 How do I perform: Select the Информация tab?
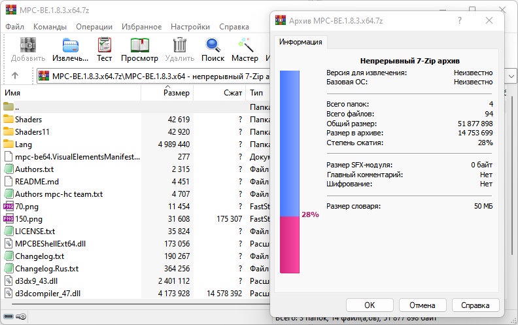(x=300, y=43)
